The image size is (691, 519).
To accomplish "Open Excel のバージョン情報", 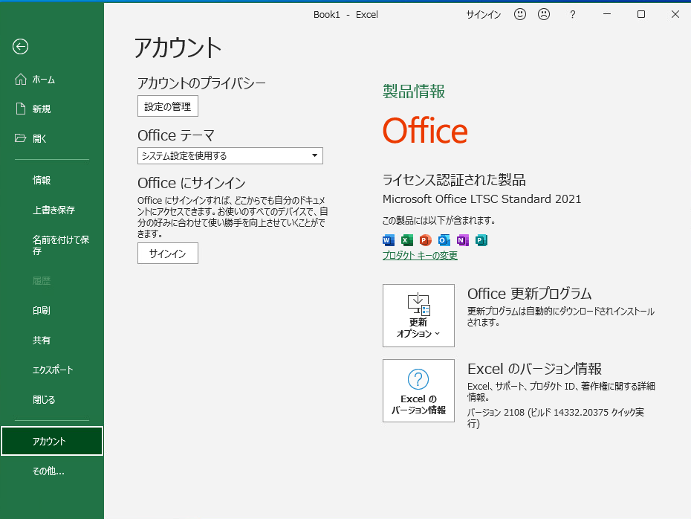I will tap(418, 390).
